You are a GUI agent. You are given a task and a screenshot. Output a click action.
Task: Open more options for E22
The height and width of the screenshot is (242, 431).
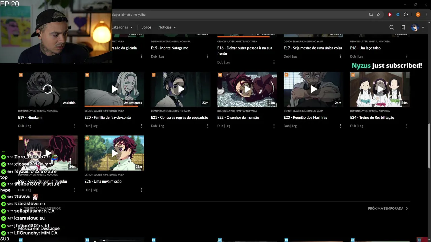pos(274,126)
